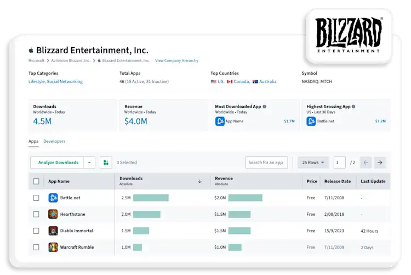Check the Diablo Immortal row checkbox
Viewport: 411px width, 275px height.
(x=36, y=231)
